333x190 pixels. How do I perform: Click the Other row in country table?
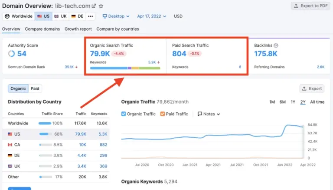pos(56,177)
